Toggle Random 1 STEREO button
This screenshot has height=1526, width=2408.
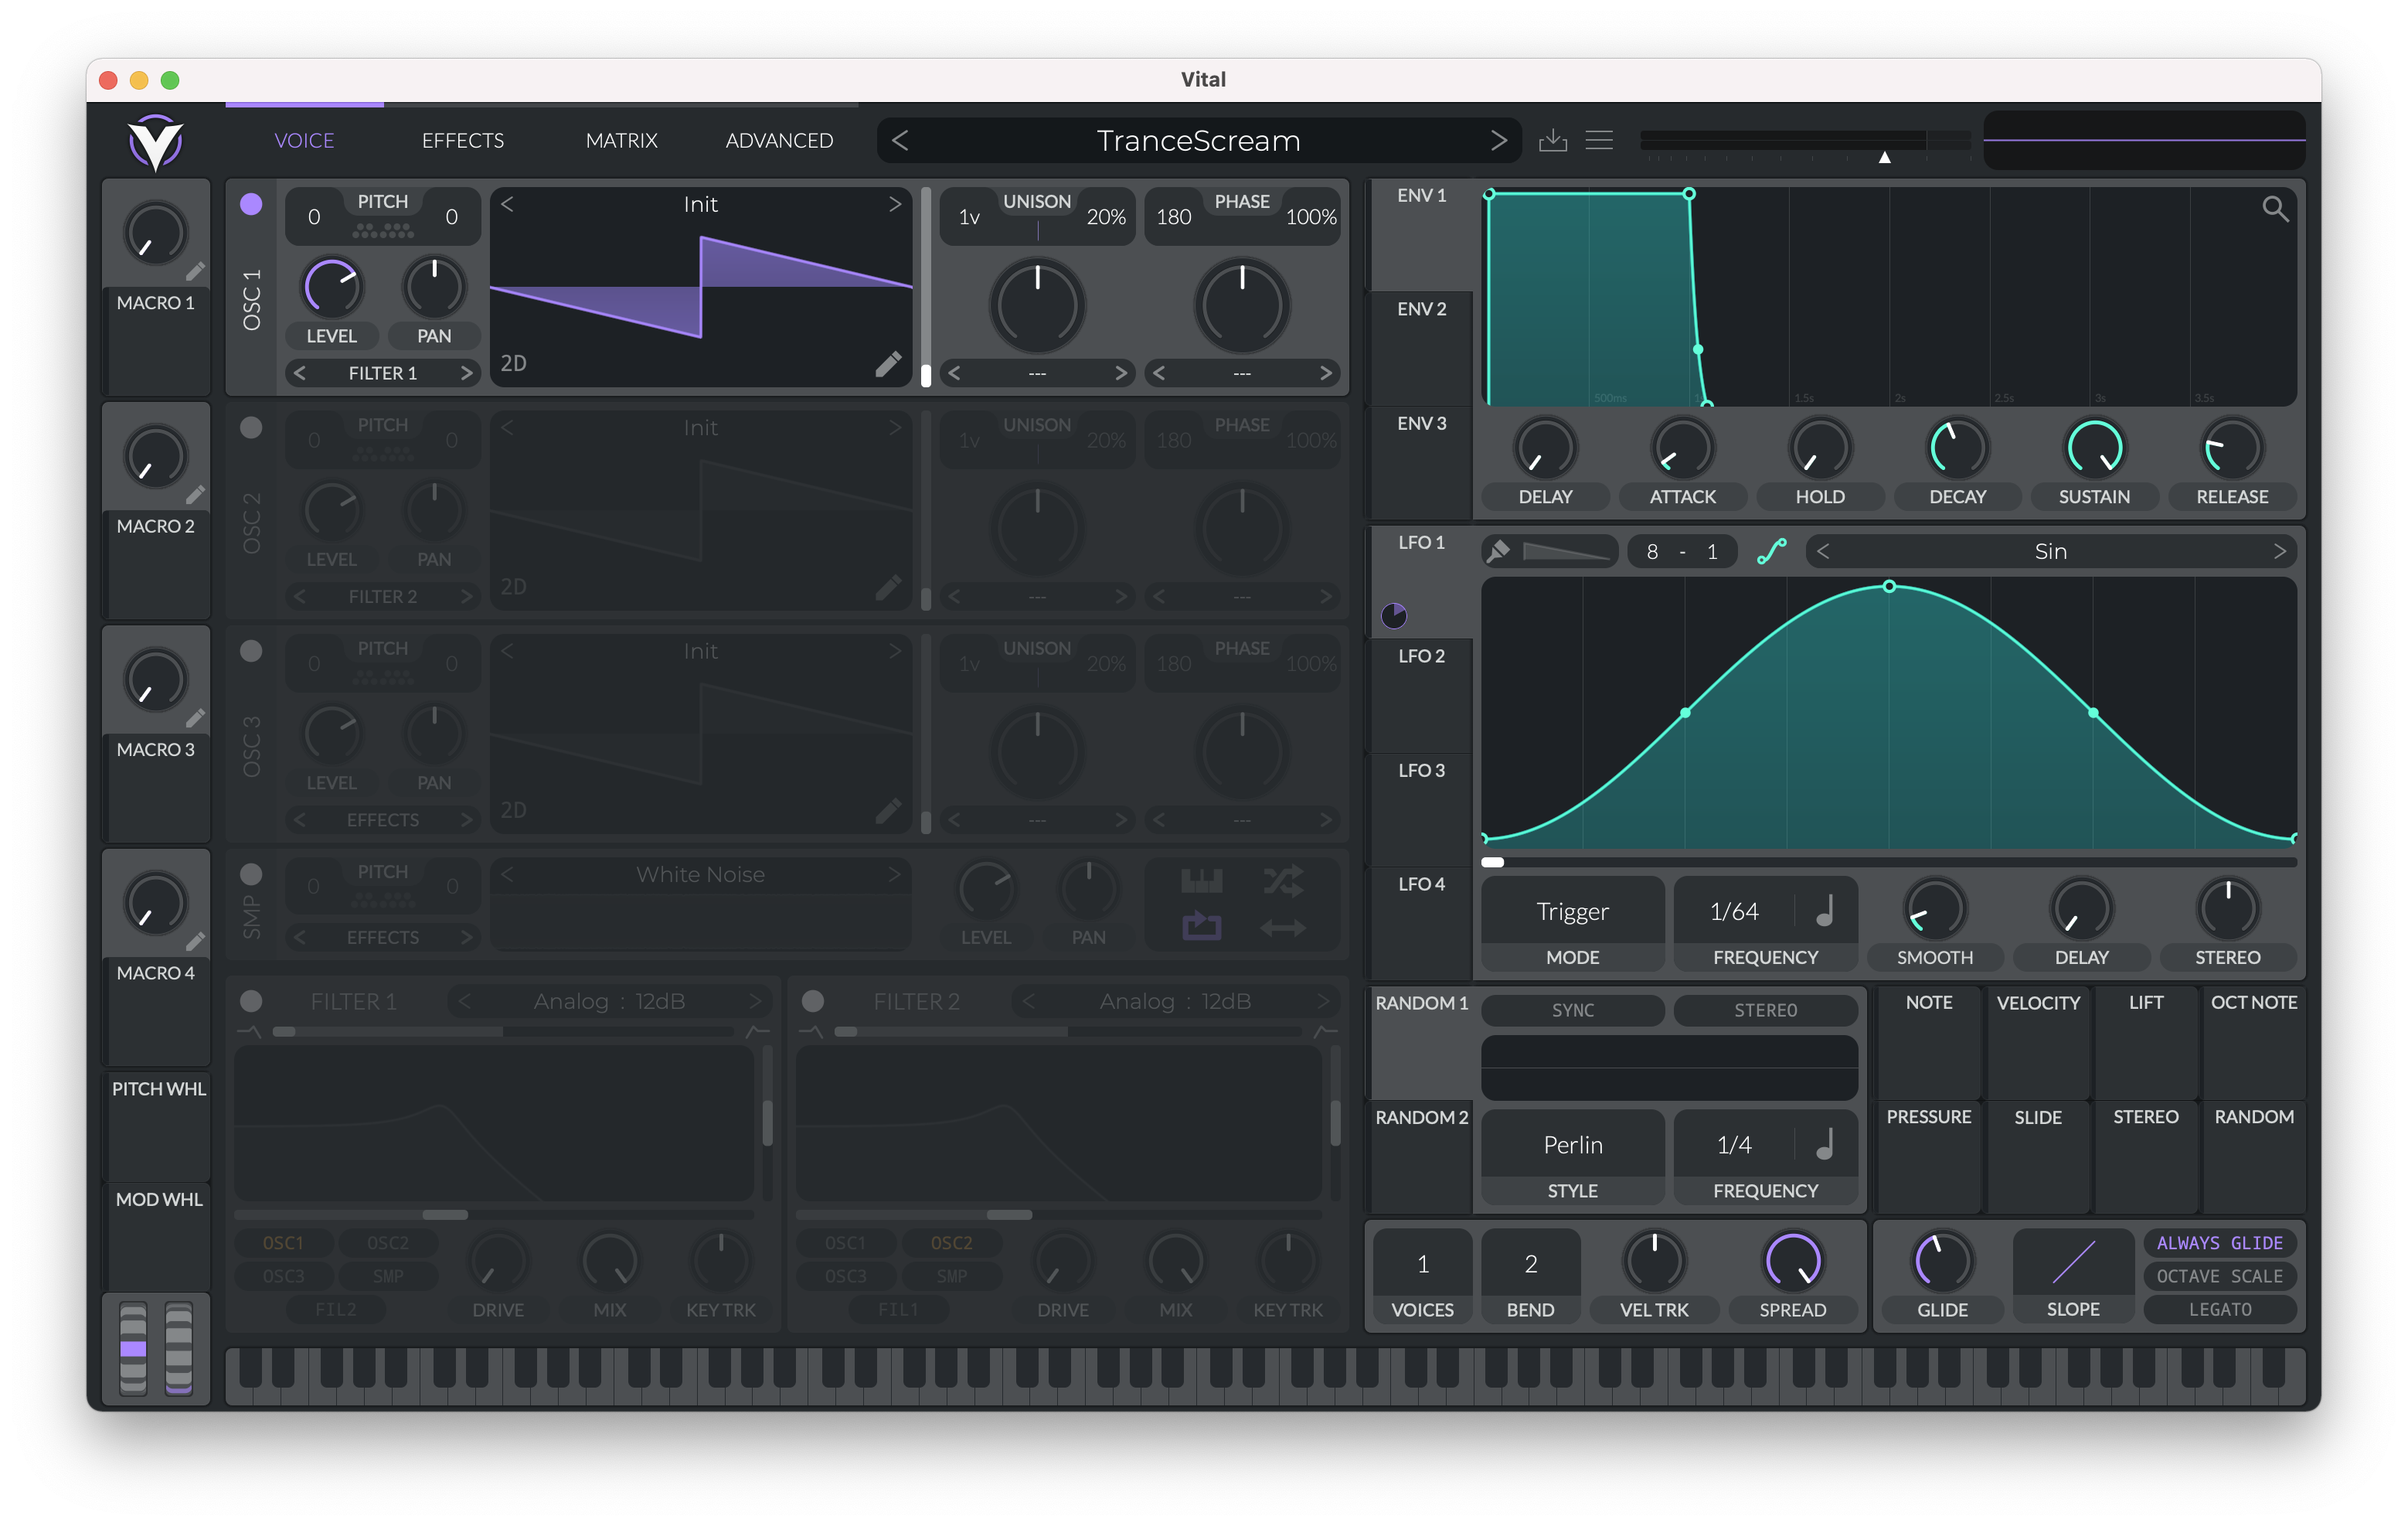pos(1765,1010)
